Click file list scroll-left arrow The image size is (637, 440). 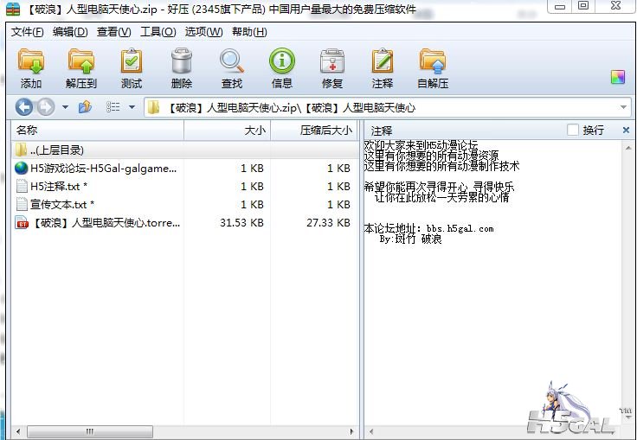(18, 431)
